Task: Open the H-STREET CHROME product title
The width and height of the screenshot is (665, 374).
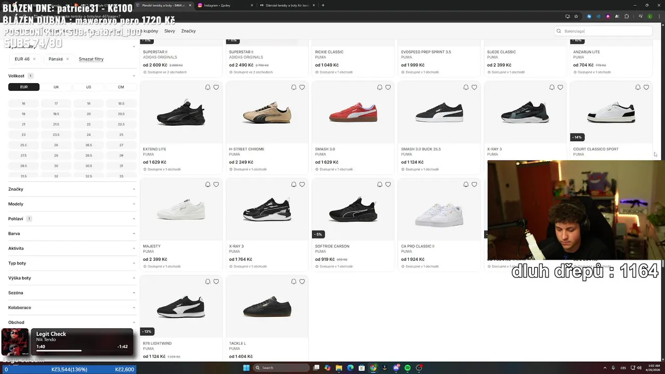Action: (x=247, y=149)
